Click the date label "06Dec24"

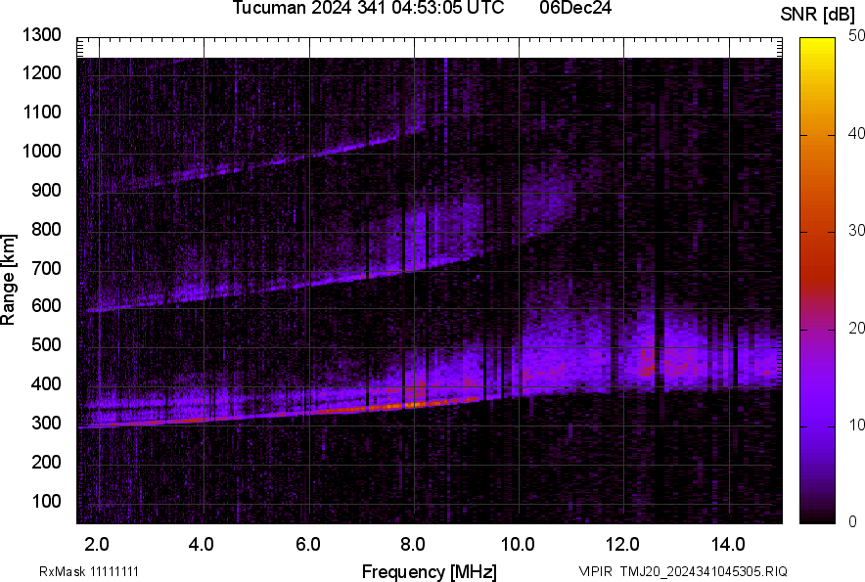click(574, 8)
